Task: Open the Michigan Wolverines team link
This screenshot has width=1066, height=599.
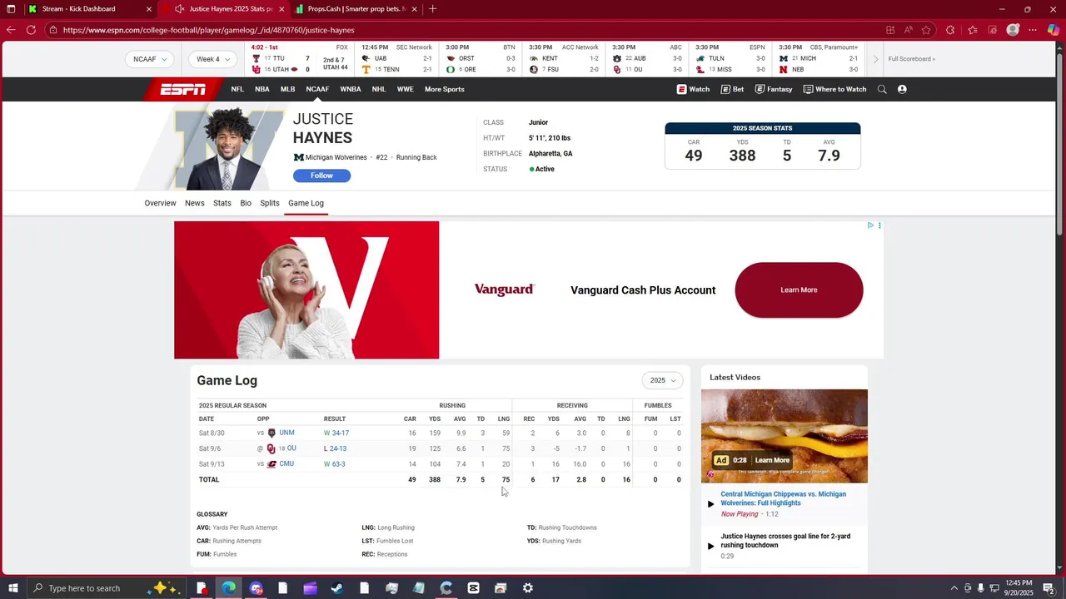Action: 336,157
